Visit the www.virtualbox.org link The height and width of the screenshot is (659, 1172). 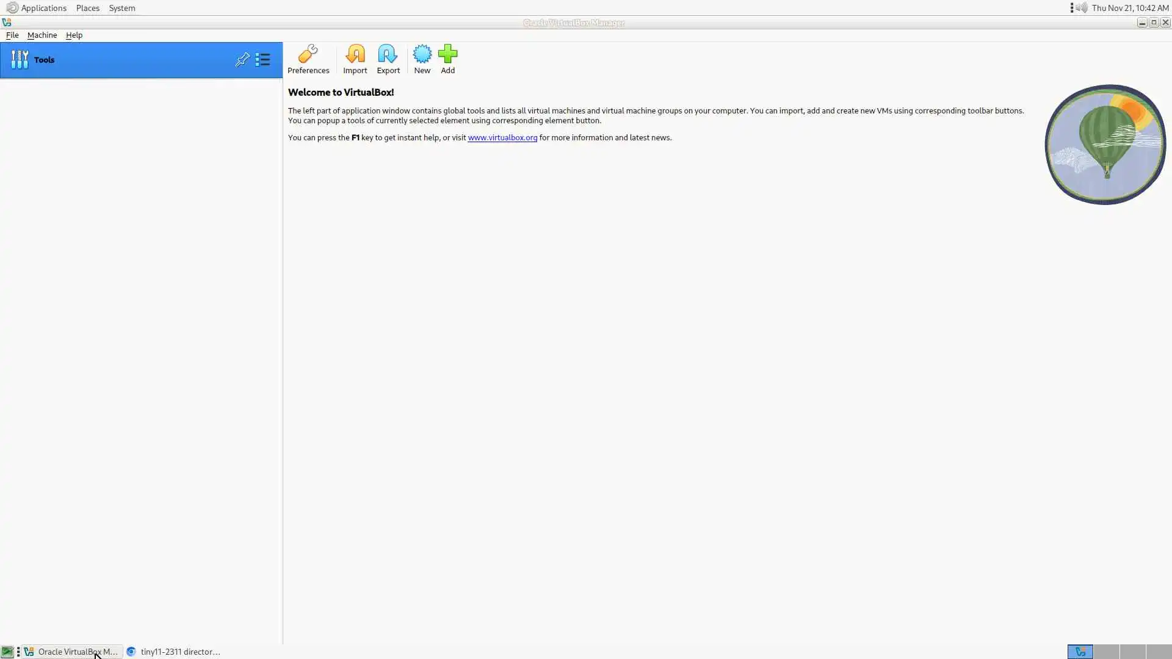[x=502, y=138]
